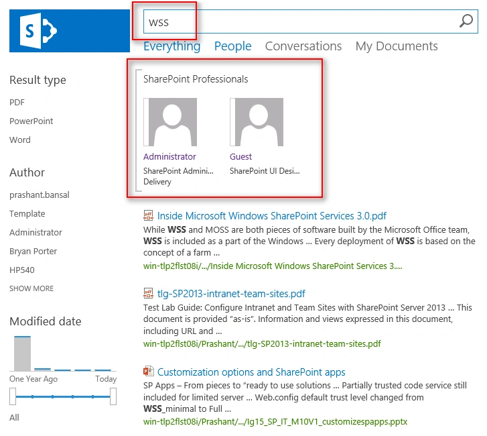This screenshot has height=436, width=487.
Task: Click the Delivery text under Administrator
Action: (x=157, y=182)
